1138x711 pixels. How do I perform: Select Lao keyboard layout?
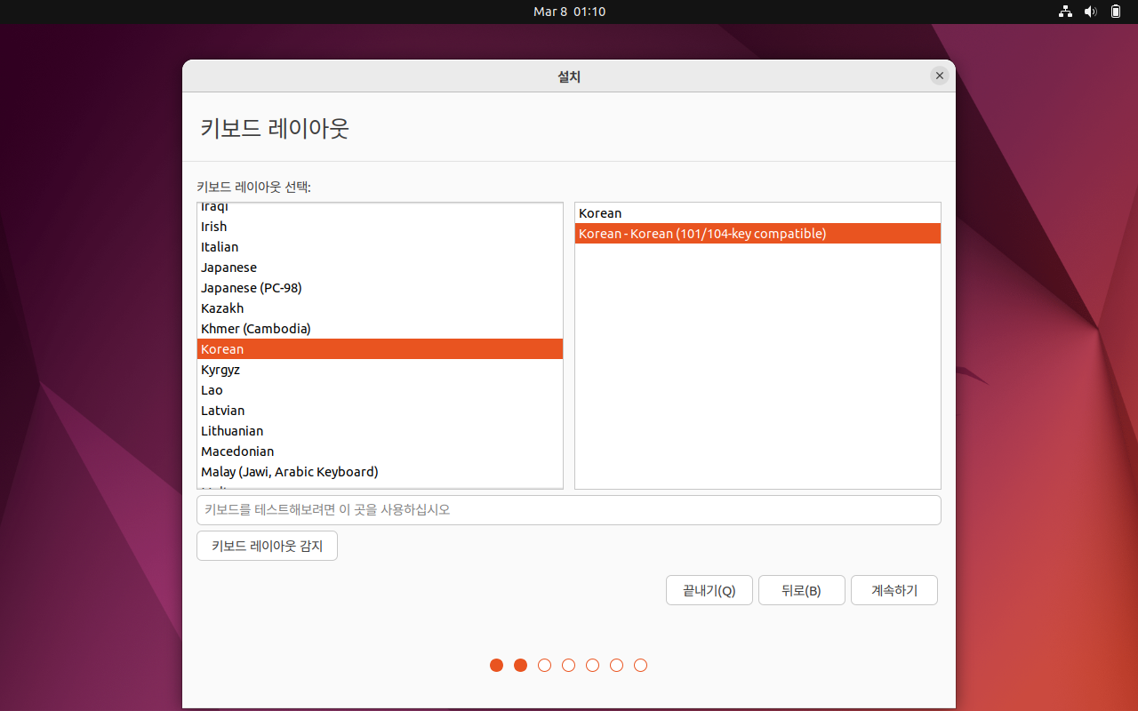[380, 390]
